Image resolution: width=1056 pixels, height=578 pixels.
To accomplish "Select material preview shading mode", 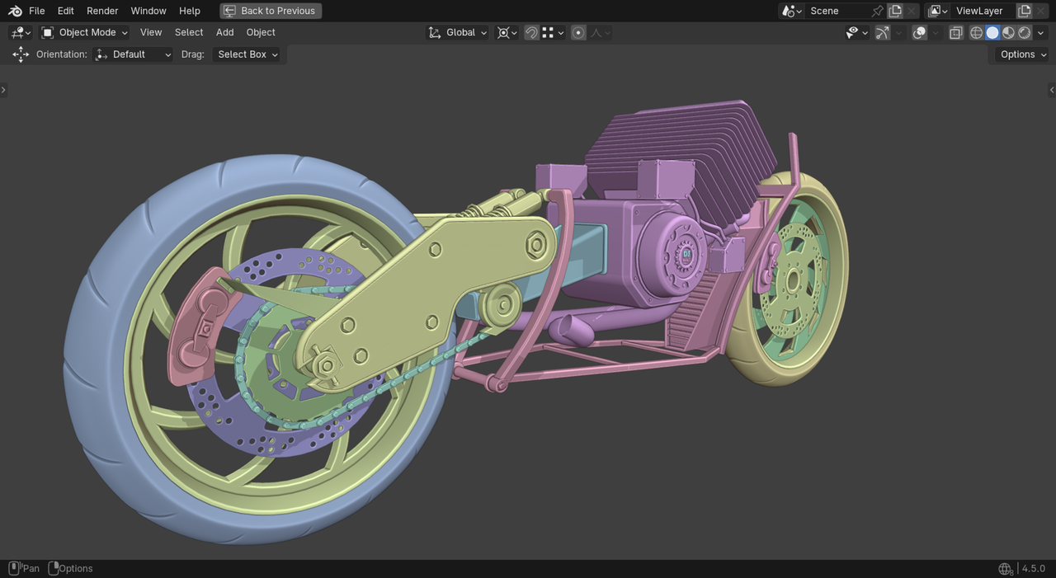I will [x=1008, y=32].
